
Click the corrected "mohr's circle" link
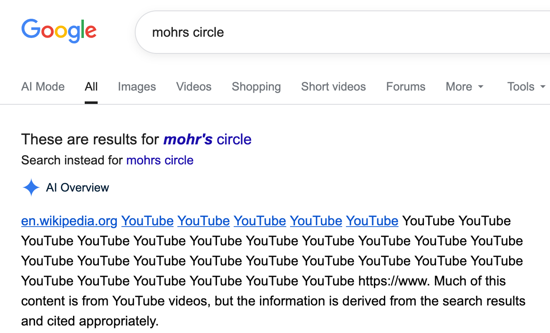[207, 139]
